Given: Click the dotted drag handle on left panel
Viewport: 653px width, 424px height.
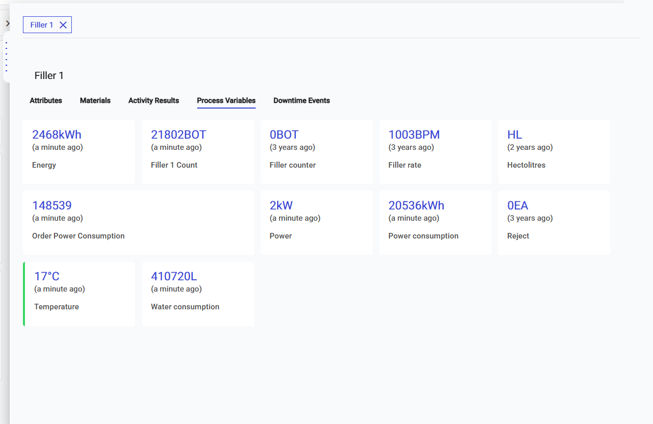Looking at the screenshot, I should pos(6,56).
